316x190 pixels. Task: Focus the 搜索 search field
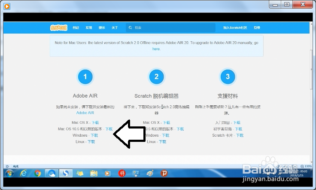171,28
